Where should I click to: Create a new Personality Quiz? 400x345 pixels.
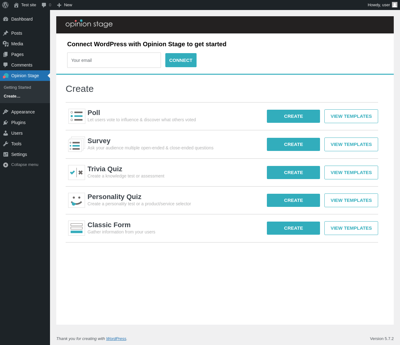pos(293,200)
